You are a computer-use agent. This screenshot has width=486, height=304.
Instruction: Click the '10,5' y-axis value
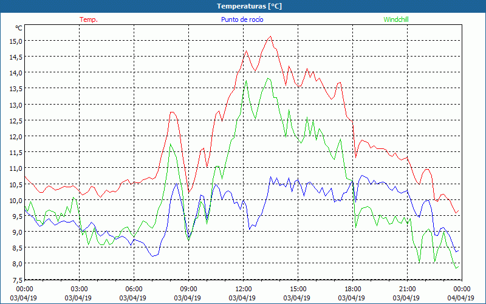(x=16, y=184)
